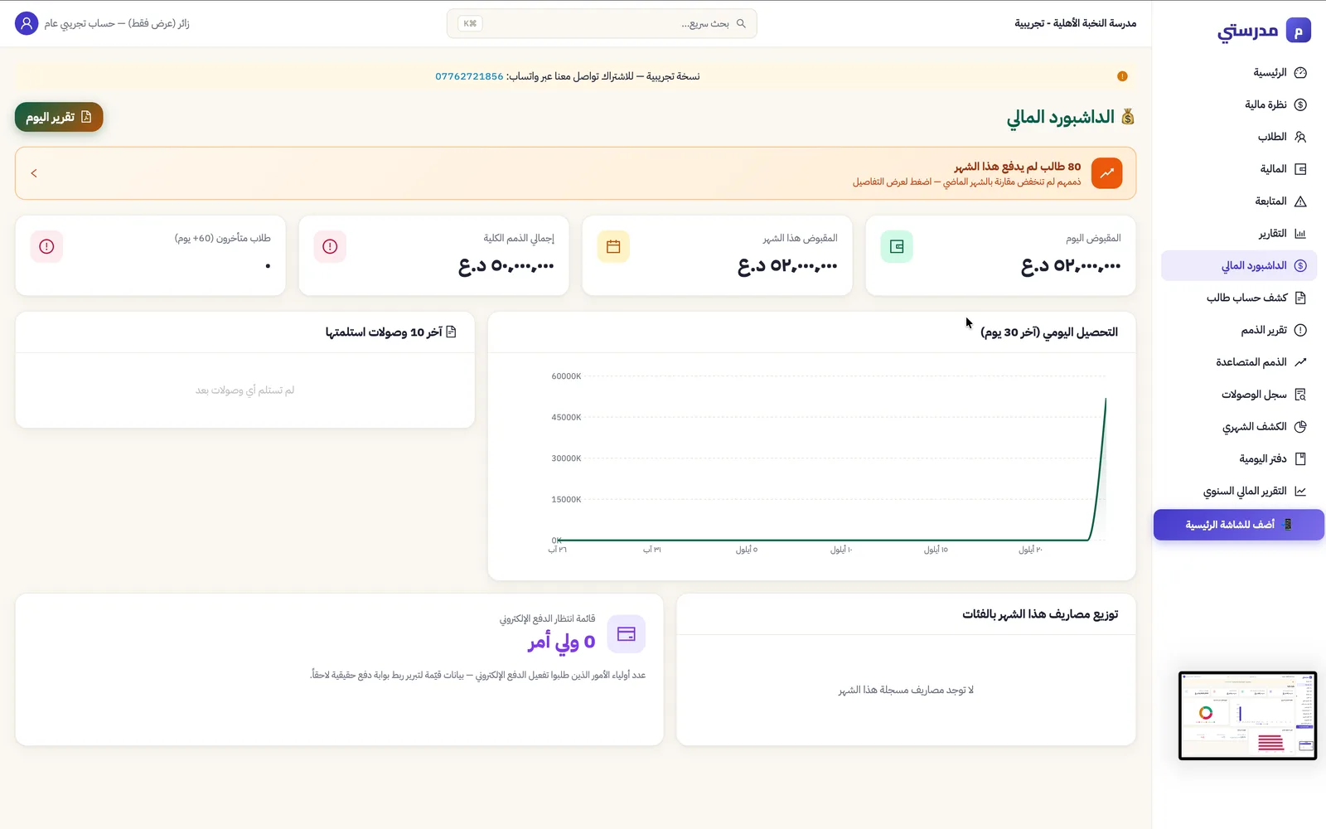Click إجمالي الذمم الكلية amount value
Image resolution: width=1326 pixels, height=829 pixels.
(506, 266)
